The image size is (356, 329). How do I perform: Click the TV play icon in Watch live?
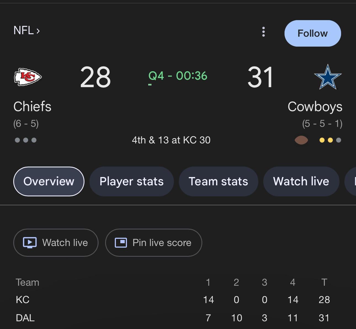[30, 243]
